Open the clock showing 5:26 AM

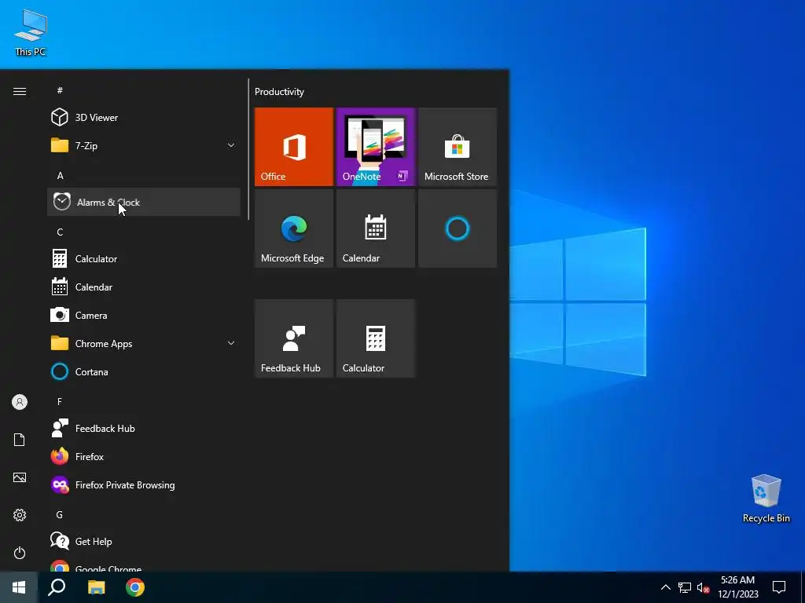tap(737, 587)
